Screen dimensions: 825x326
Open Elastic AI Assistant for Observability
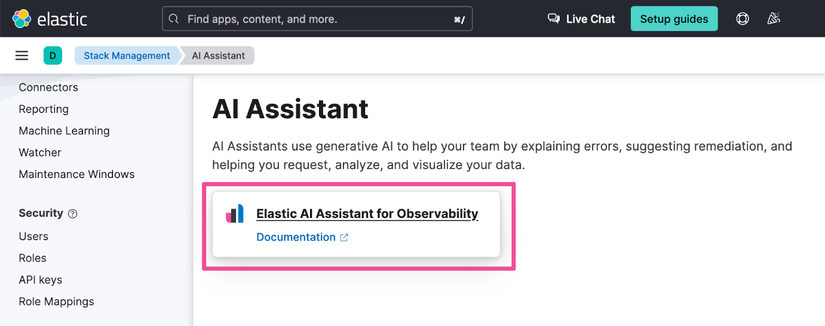point(367,214)
